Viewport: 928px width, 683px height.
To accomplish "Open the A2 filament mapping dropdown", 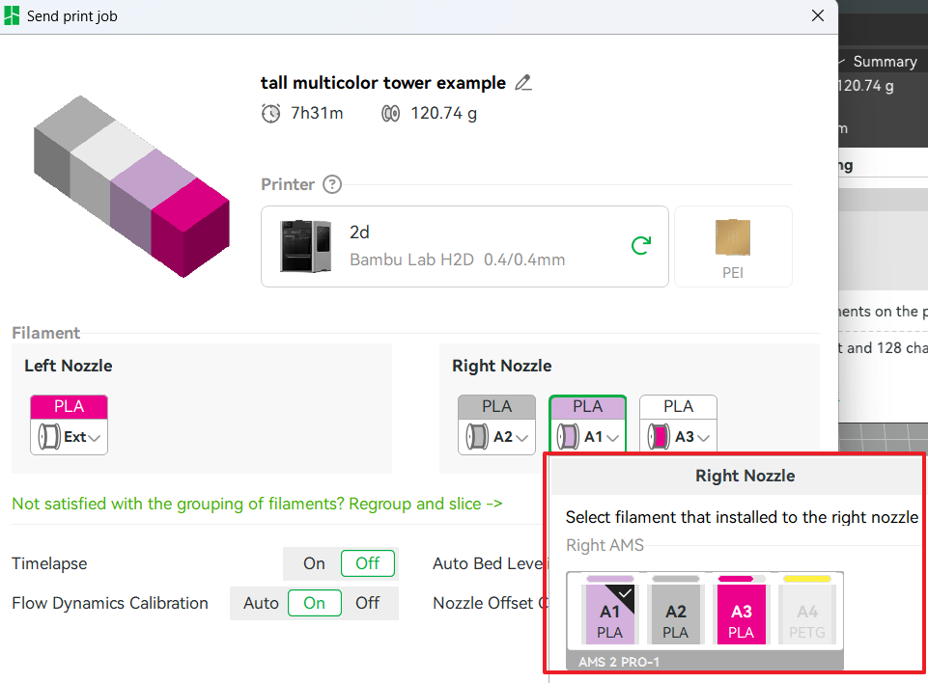I will pyautogui.click(x=496, y=437).
